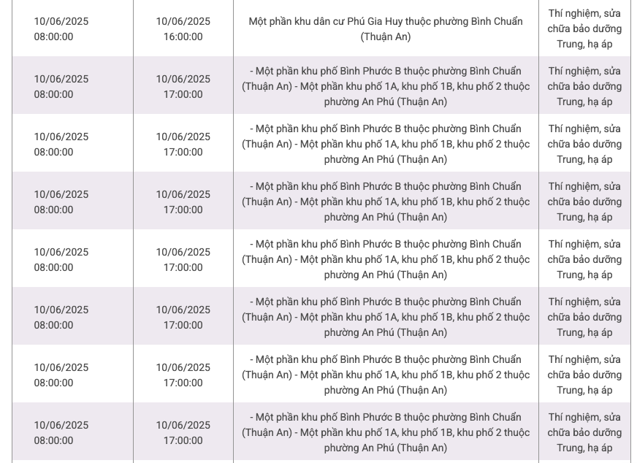This screenshot has height=463, width=637.
Task: Click area description in the second table row
Action: click(x=386, y=86)
